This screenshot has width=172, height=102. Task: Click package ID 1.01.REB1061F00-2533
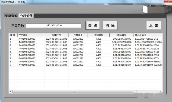pos(147,55)
